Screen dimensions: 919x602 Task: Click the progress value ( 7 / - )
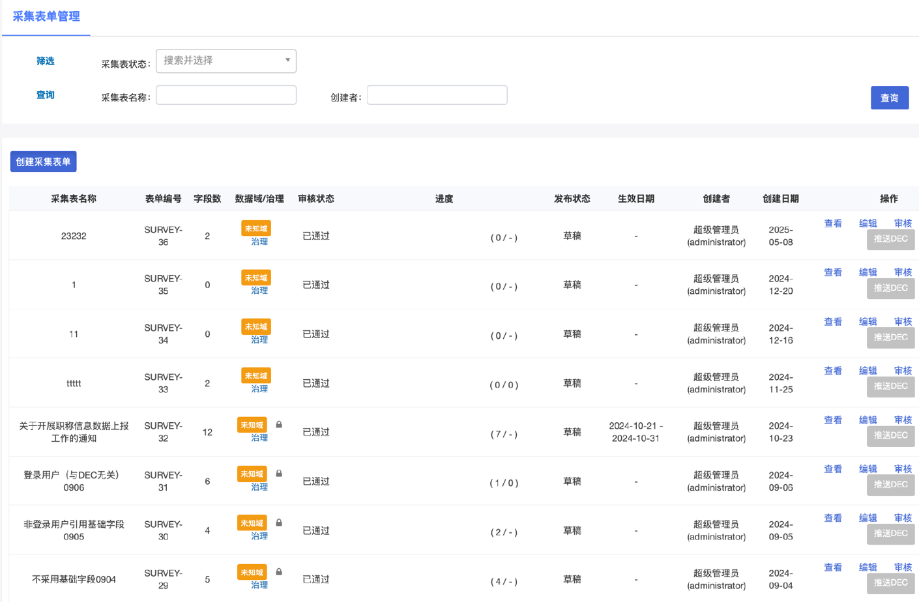pyautogui.click(x=504, y=434)
